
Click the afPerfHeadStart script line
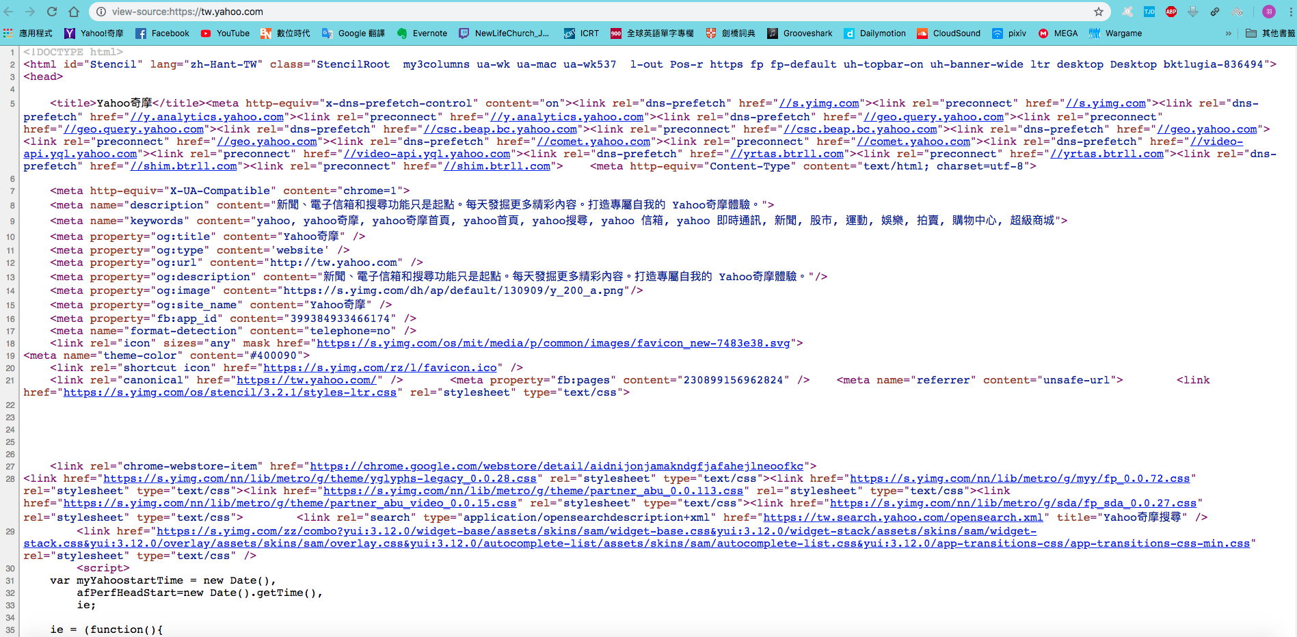(200, 593)
